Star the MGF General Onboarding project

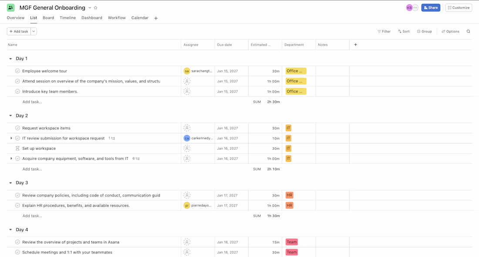pyautogui.click(x=96, y=8)
